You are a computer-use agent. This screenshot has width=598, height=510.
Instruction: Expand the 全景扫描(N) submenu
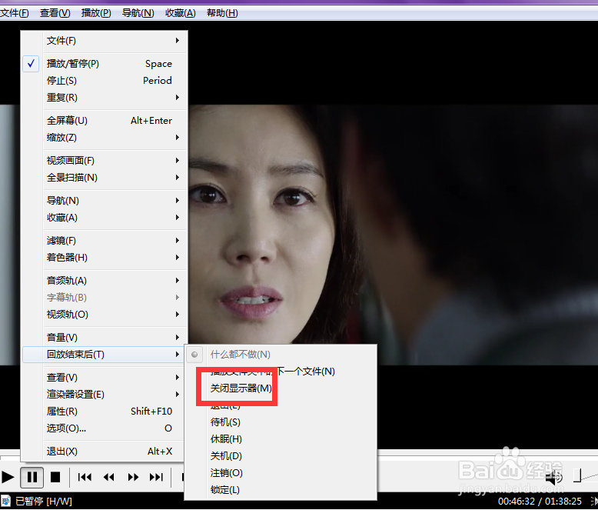[x=105, y=178]
